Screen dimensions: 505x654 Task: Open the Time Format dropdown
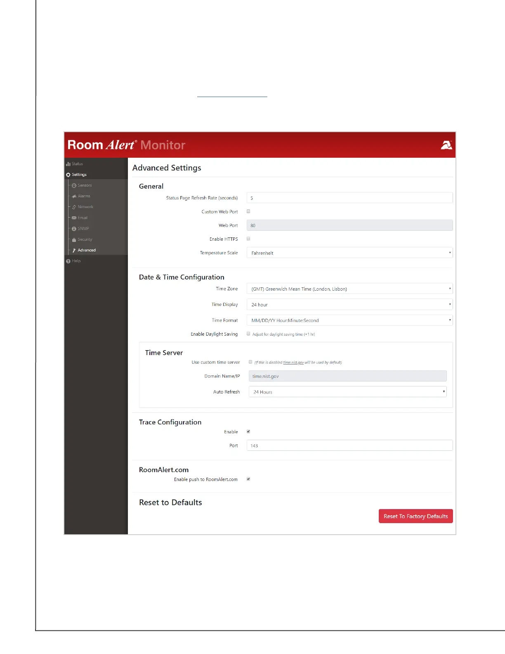point(349,320)
